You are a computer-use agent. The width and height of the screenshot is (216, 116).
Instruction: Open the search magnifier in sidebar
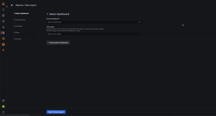click(3, 10)
